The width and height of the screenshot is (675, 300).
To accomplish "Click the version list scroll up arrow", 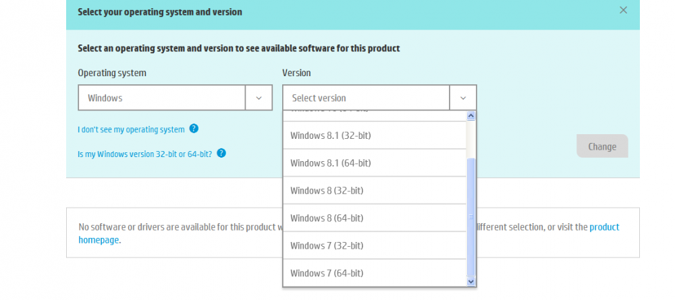I will (471, 116).
